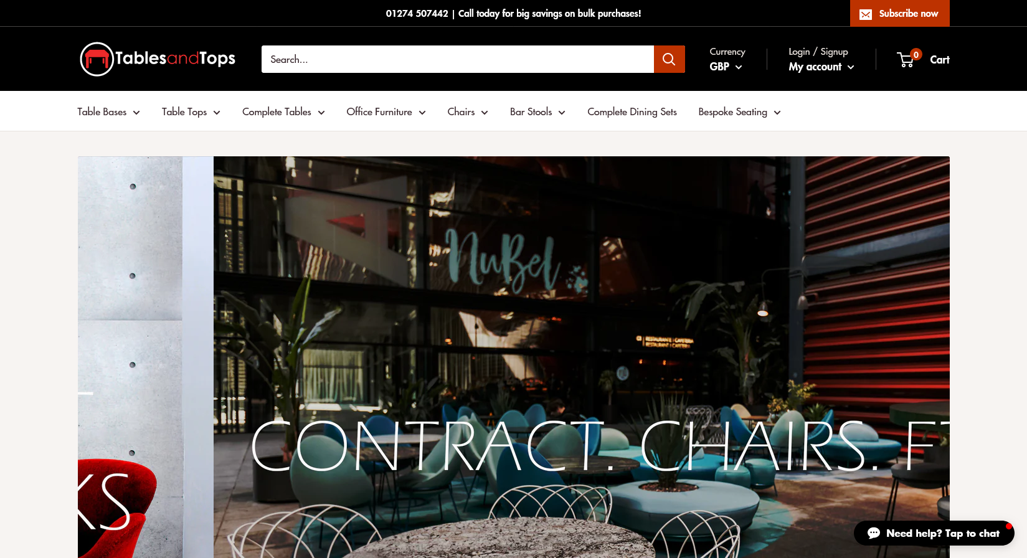Click the Contract Chairs hero banner image
Image resolution: width=1027 pixels, height=558 pixels.
pos(582,357)
